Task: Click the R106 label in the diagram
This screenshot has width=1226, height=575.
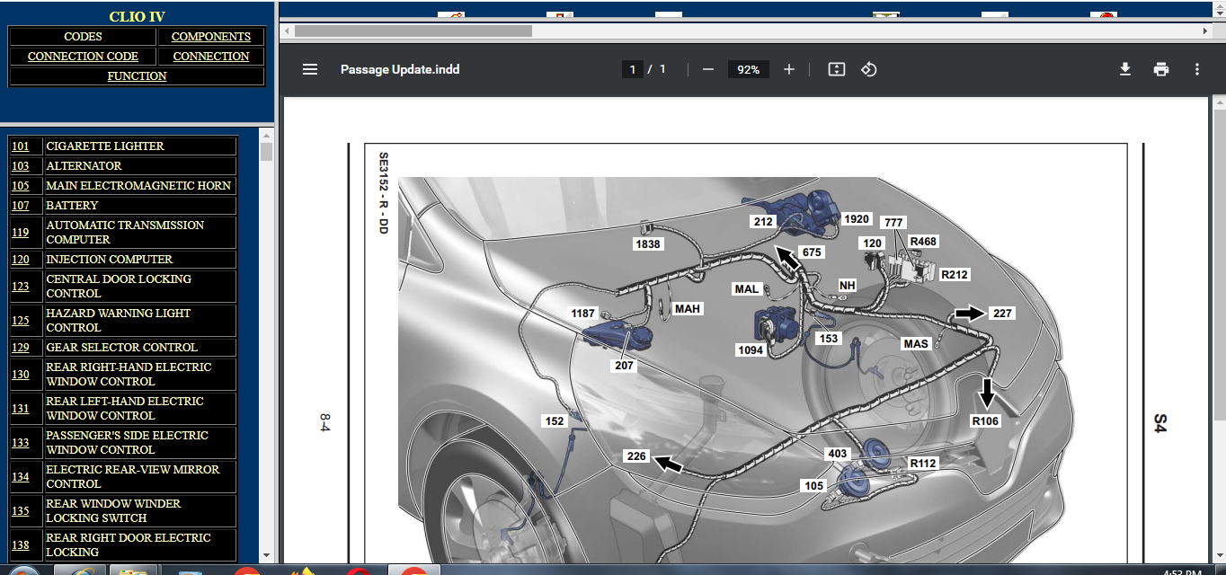Action: tap(985, 420)
